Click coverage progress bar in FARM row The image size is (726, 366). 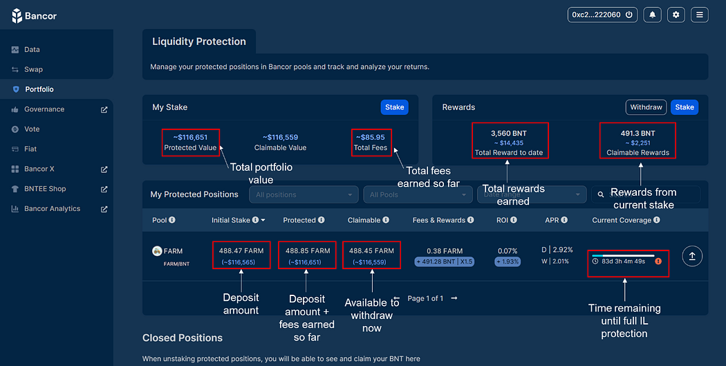pos(623,255)
